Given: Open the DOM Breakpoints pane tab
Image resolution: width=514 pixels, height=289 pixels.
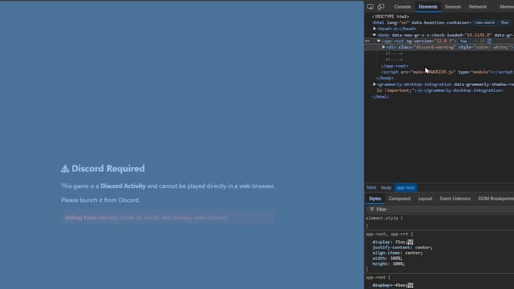Looking at the screenshot, I should (x=496, y=198).
